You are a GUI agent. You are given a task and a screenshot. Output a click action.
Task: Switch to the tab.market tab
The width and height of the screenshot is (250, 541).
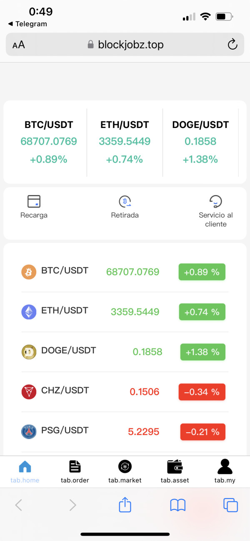point(125,471)
